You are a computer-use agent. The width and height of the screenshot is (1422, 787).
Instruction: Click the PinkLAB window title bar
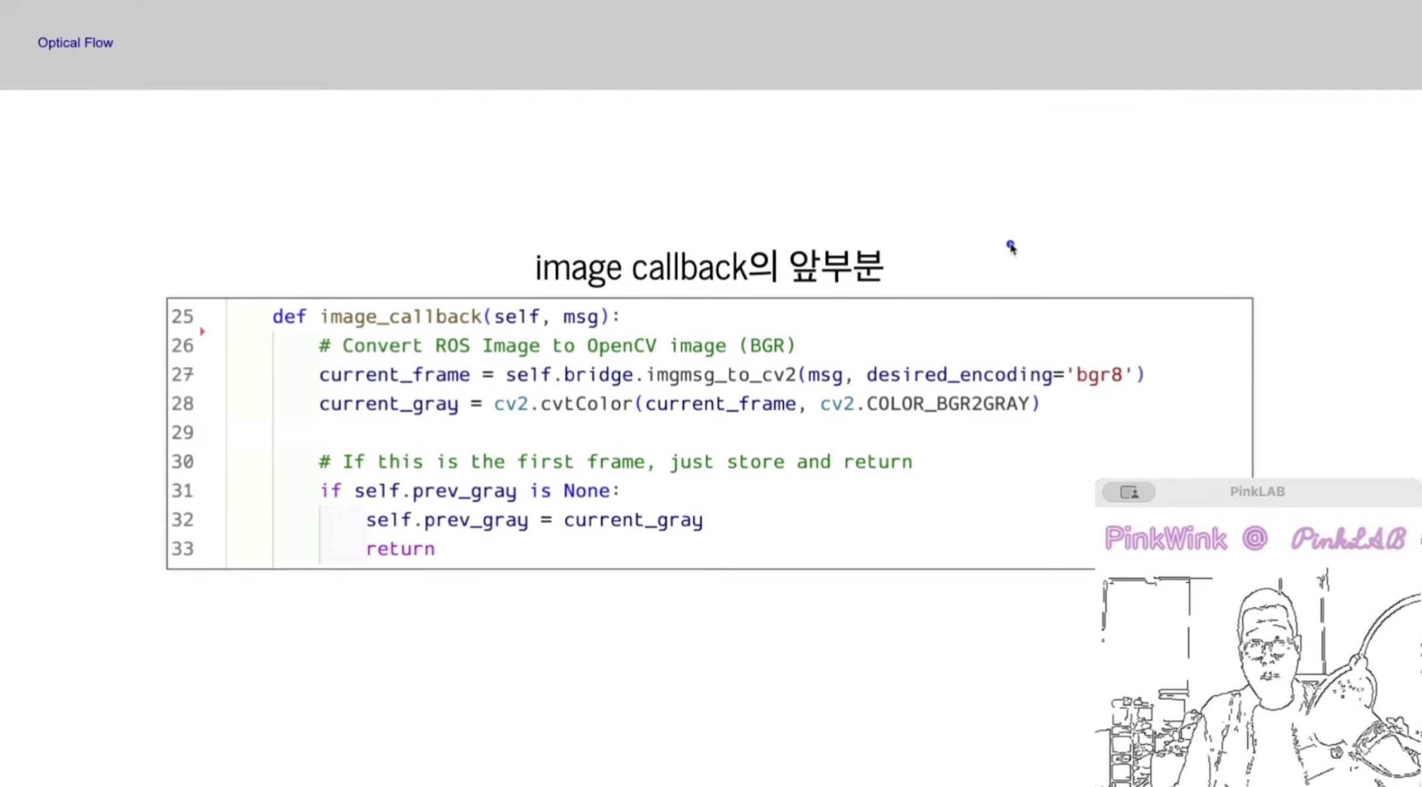tap(1257, 492)
